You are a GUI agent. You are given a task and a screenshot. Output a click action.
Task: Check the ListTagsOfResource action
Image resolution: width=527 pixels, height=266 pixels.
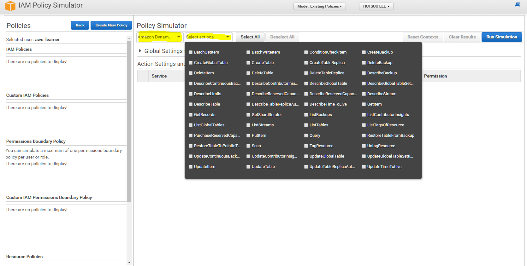[x=364, y=125]
